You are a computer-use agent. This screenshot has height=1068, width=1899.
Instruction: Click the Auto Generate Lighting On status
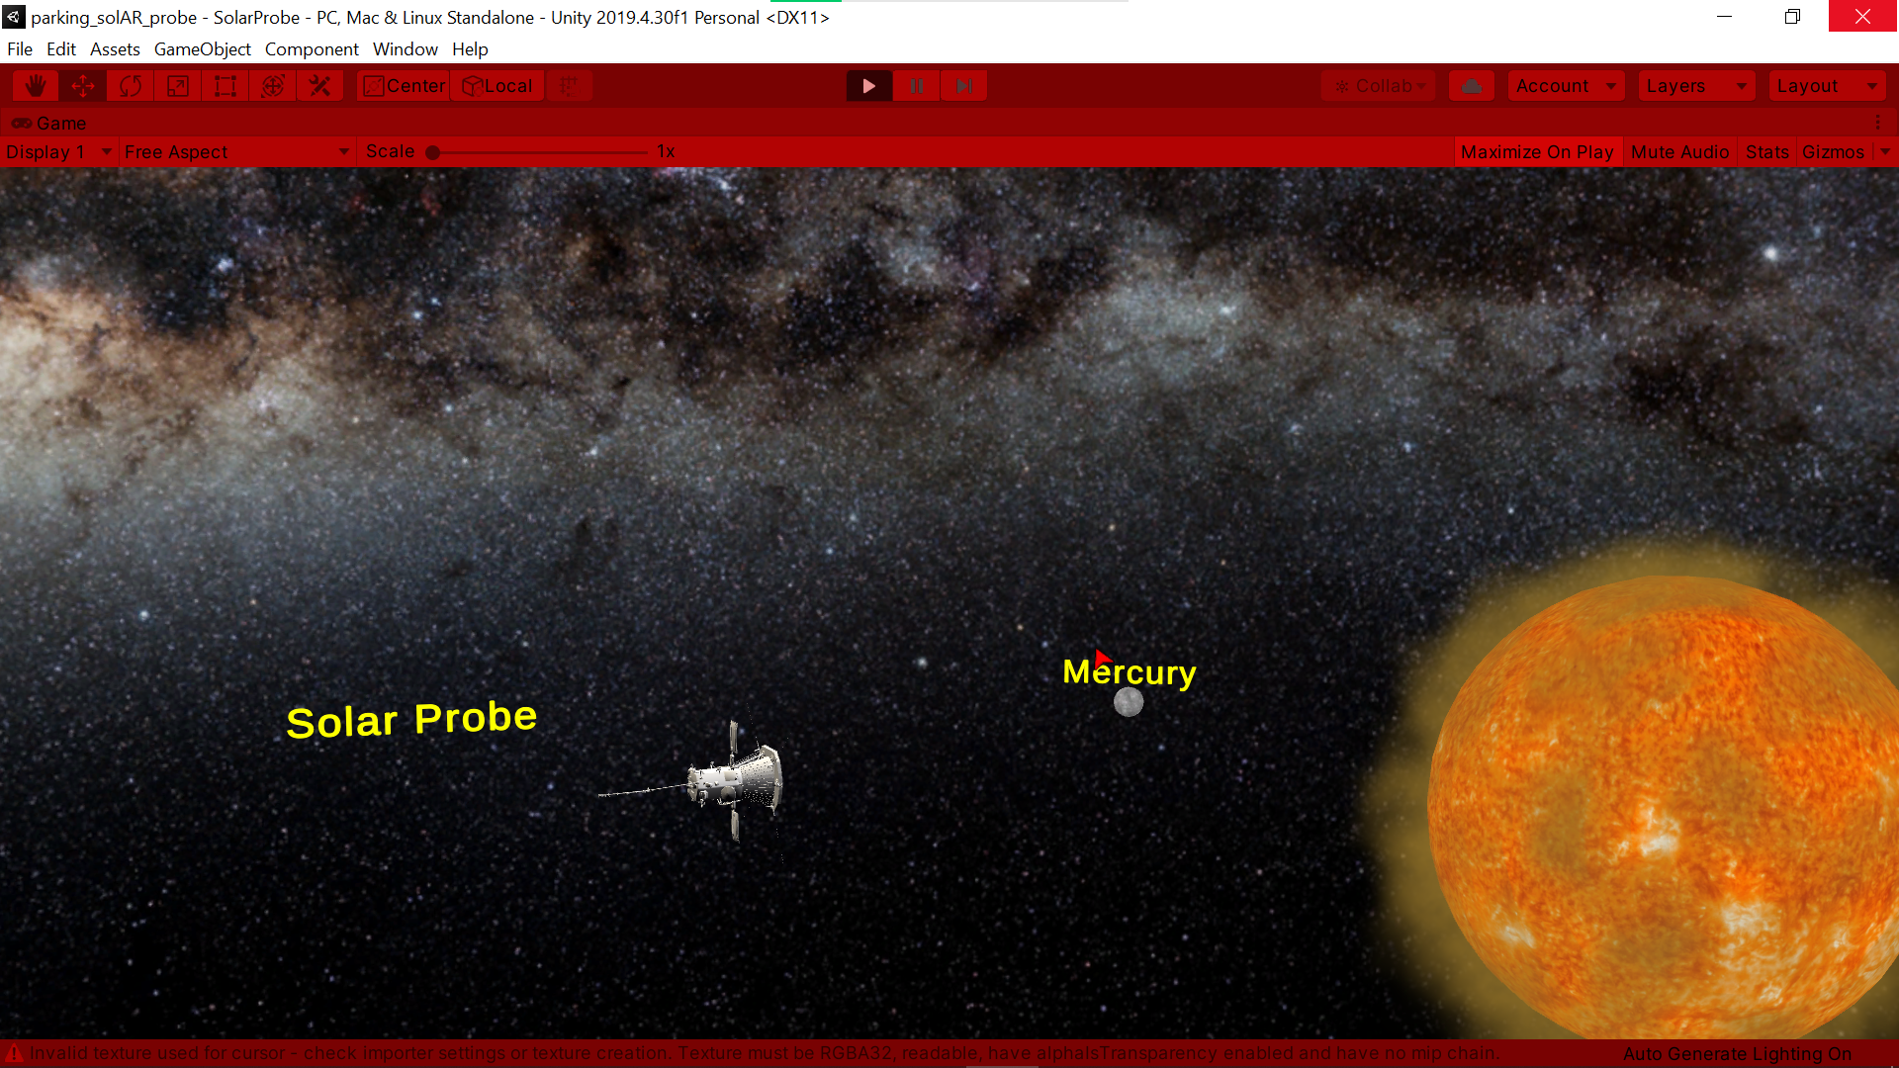point(1737,1053)
